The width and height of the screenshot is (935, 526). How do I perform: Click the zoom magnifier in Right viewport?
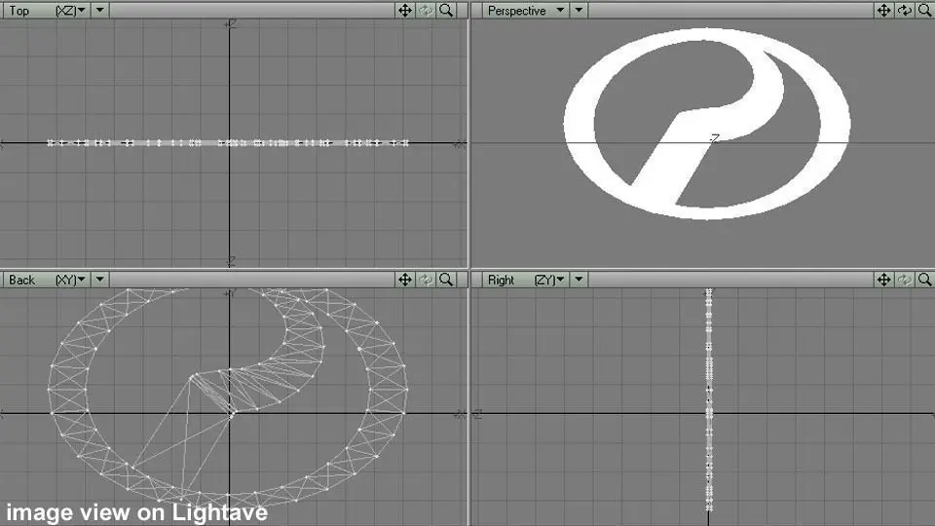point(925,280)
